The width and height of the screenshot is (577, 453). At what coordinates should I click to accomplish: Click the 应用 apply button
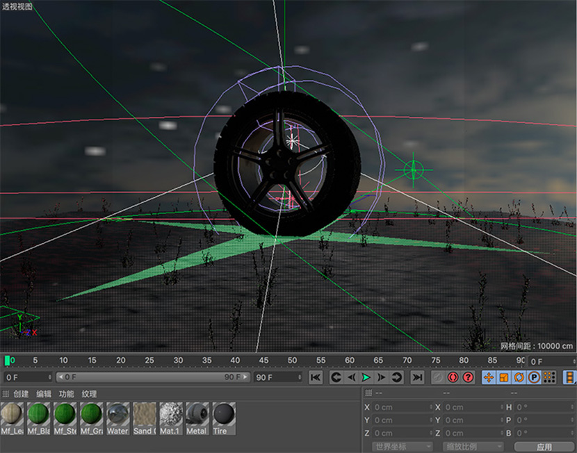point(544,447)
